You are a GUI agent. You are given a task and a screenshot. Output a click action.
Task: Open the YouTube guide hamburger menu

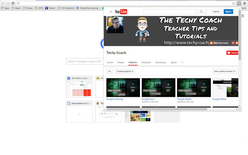point(111,12)
